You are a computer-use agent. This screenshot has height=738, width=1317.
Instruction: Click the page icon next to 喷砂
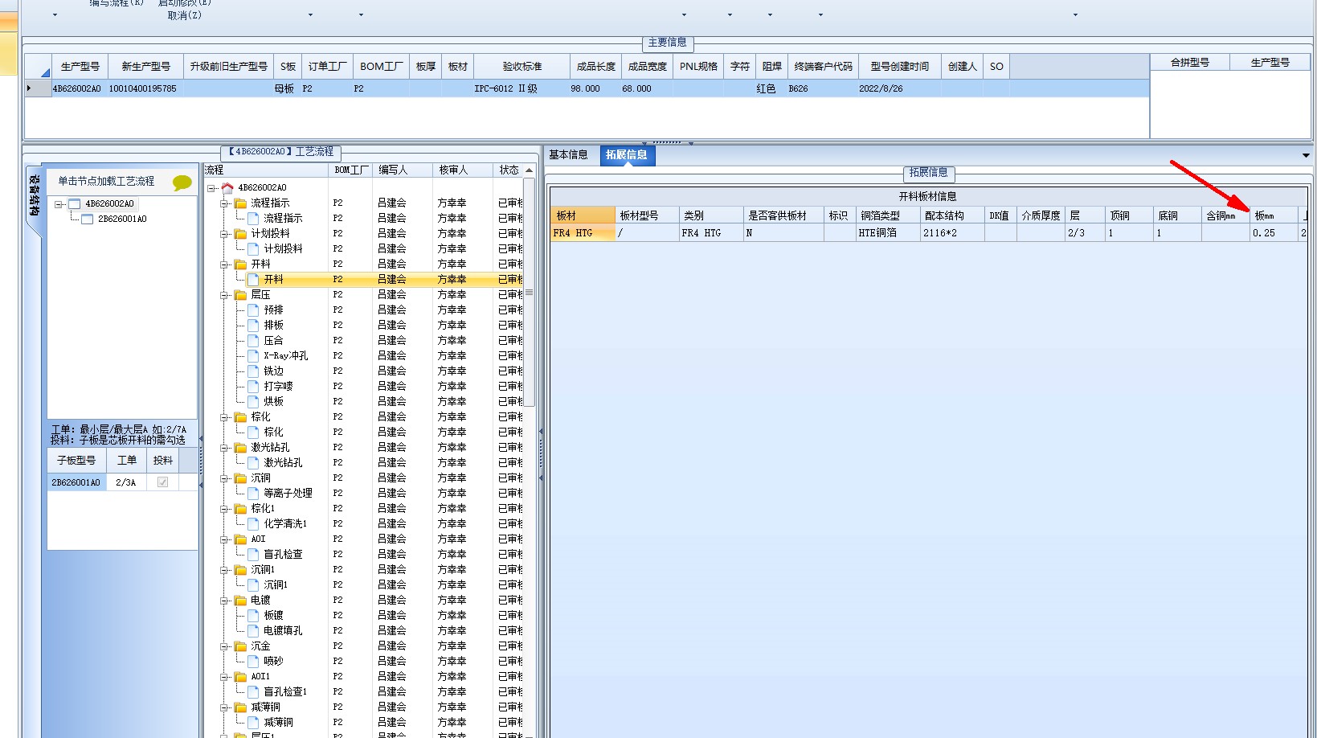pos(254,661)
